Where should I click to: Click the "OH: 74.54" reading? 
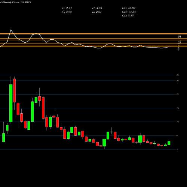click(x=129, y=12)
